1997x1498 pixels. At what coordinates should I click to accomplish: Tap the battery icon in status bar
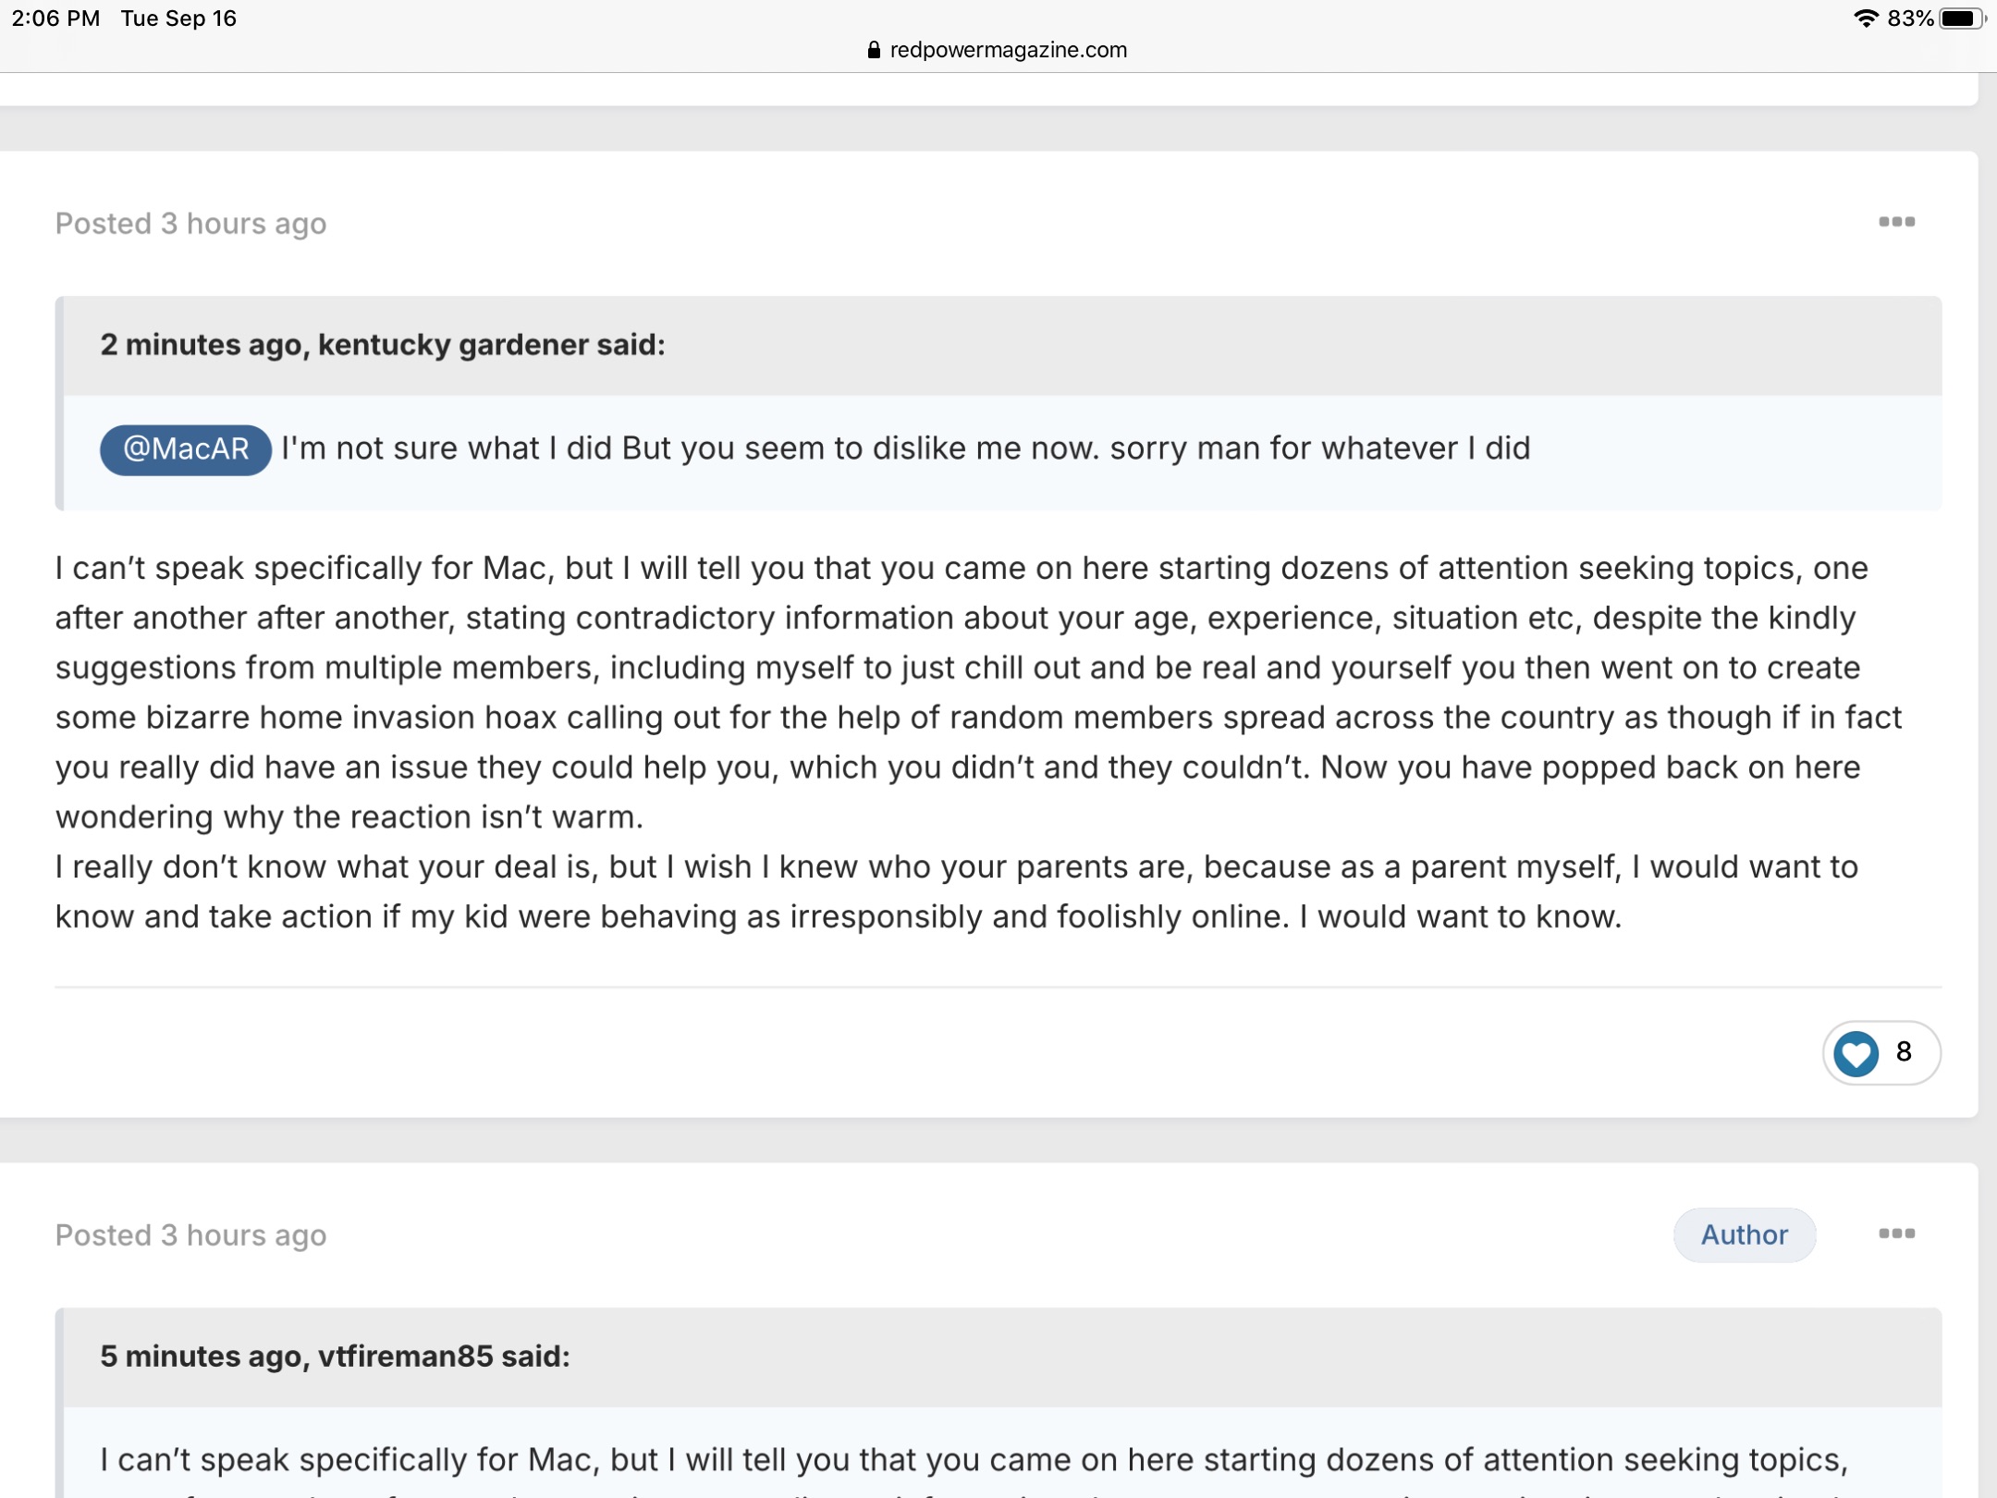tap(1961, 18)
